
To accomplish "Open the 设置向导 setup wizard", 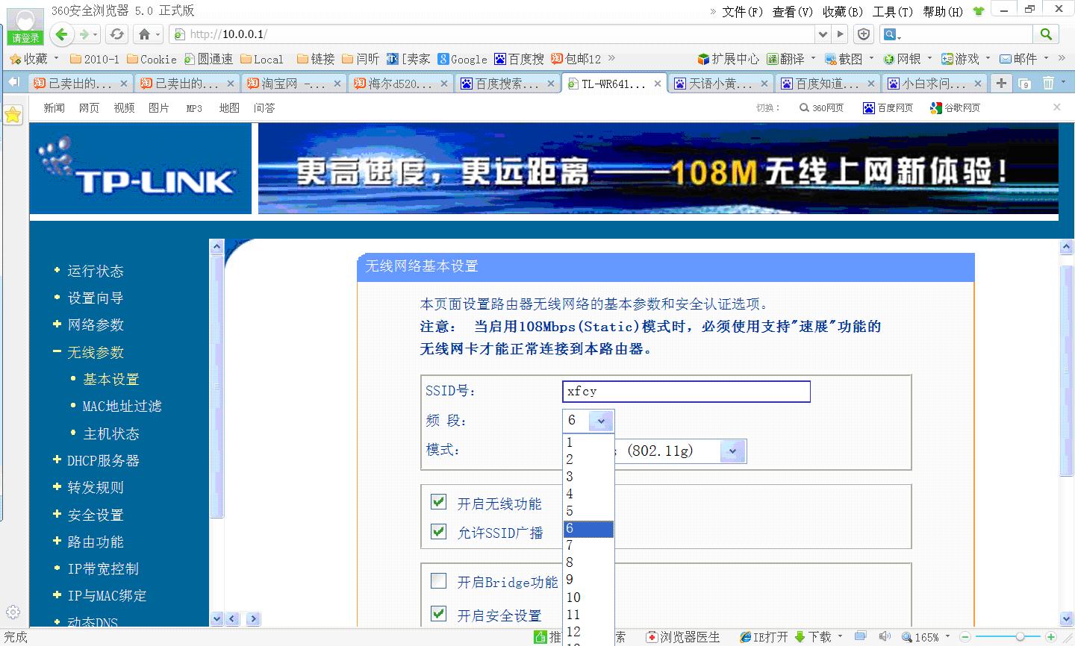I will (x=95, y=298).
